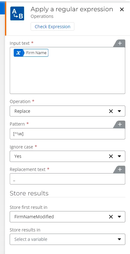Click the Check Expression button
This screenshot has height=254, width=130.
click(x=52, y=27)
